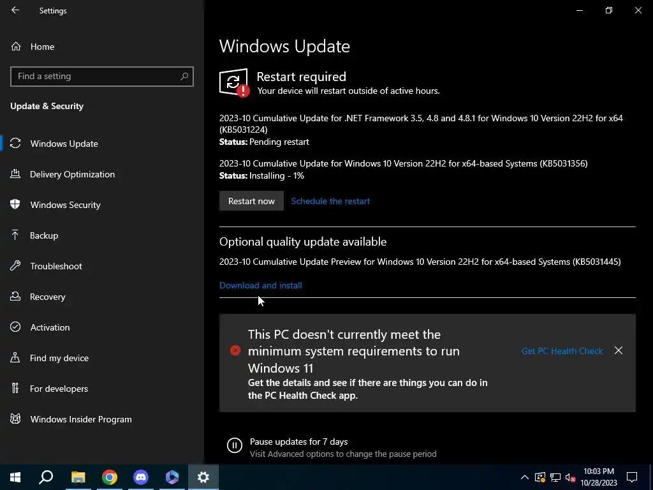Click the Activation checkmark icon
The image size is (653, 490).
(15, 327)
